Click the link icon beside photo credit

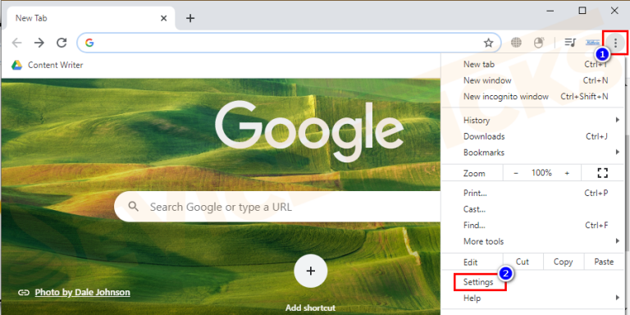24,292
